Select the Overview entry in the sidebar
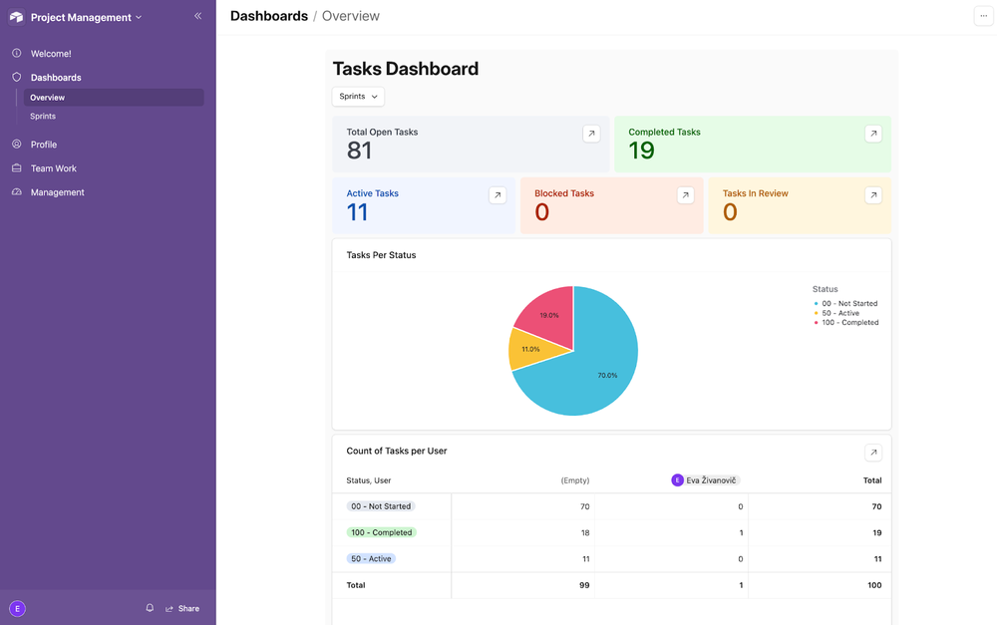The width and height of the screenshot is (997, 625). (47, 97)
